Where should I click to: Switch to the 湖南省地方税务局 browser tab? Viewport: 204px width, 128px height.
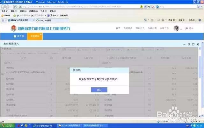(x=21, y=20)
